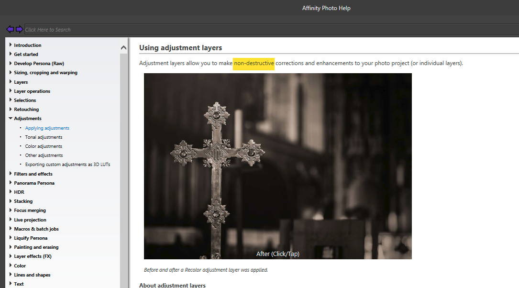Select the HDR topic
This screenshot has height=288, width=519.
point(19,192)
